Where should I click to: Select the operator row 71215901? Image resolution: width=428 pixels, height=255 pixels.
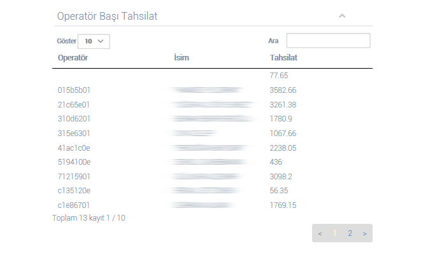click(212, 177)
